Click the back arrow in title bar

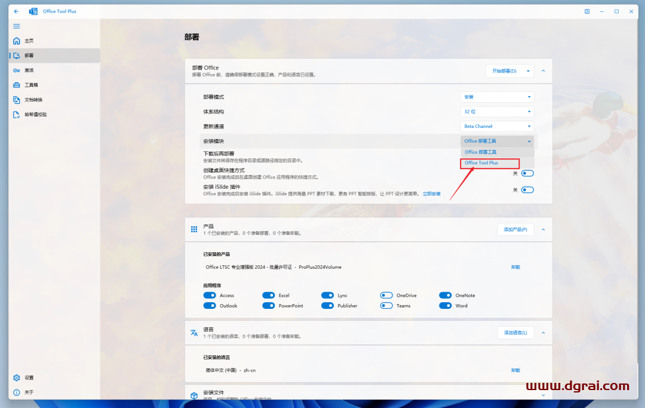(x=16, y=11)
